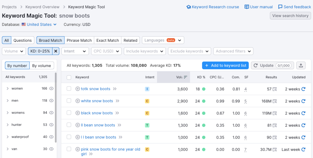Toggle eye icon for women group

coord(51,88)
